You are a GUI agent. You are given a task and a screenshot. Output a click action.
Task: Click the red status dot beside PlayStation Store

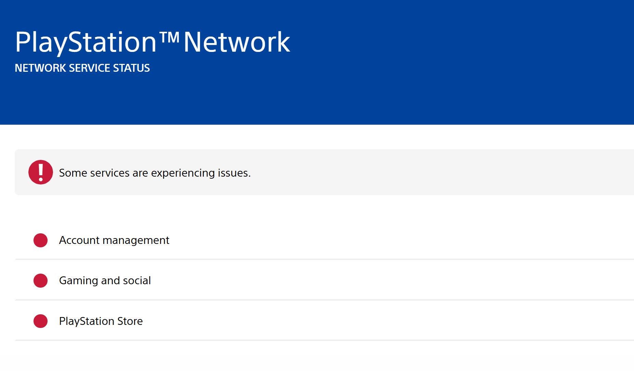[x=40, y=321]
